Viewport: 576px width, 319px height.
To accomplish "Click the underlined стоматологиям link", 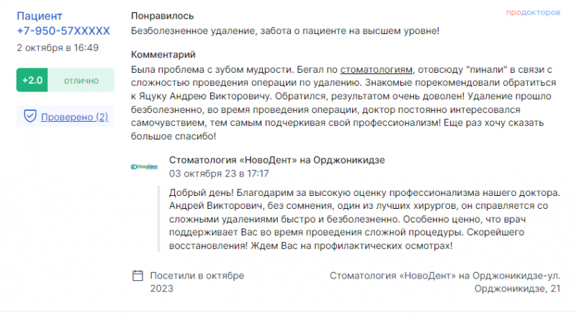I will (x=376, y=69).
